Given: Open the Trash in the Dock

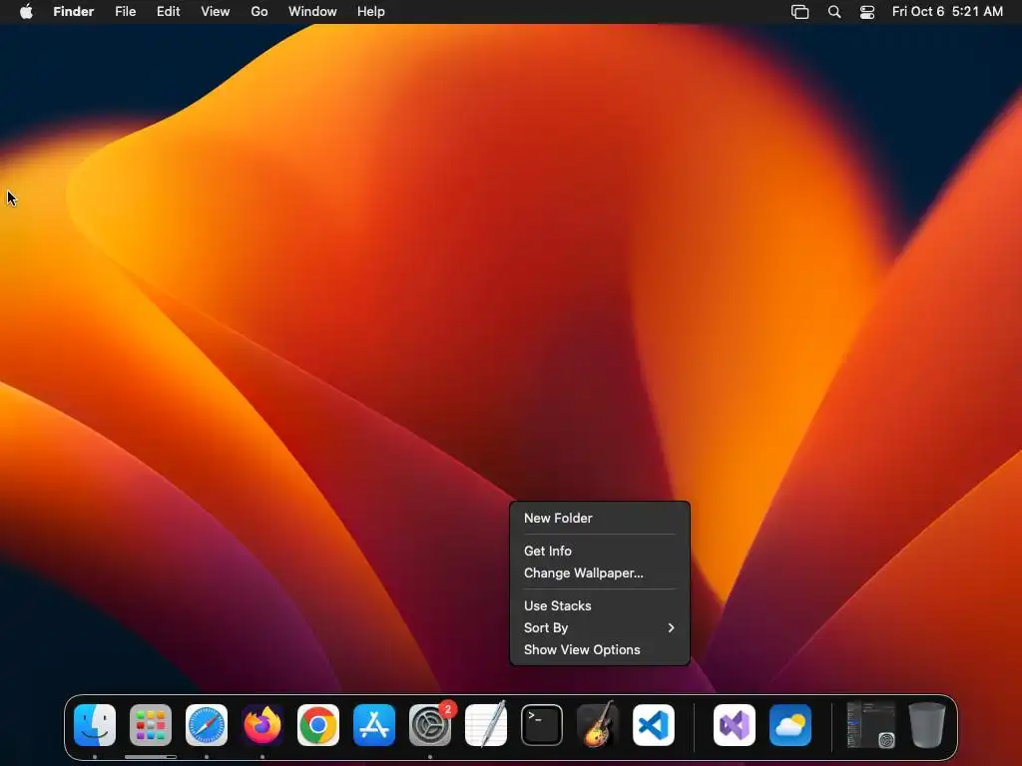Looking at the screenshot, I should pos(927,725).
